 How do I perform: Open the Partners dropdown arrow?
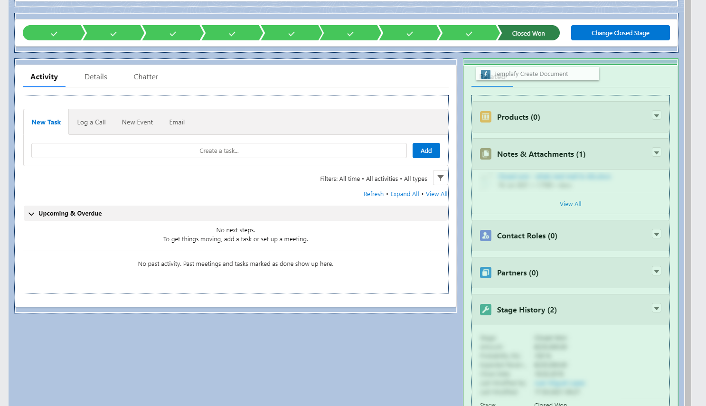(x=657, y=271)
